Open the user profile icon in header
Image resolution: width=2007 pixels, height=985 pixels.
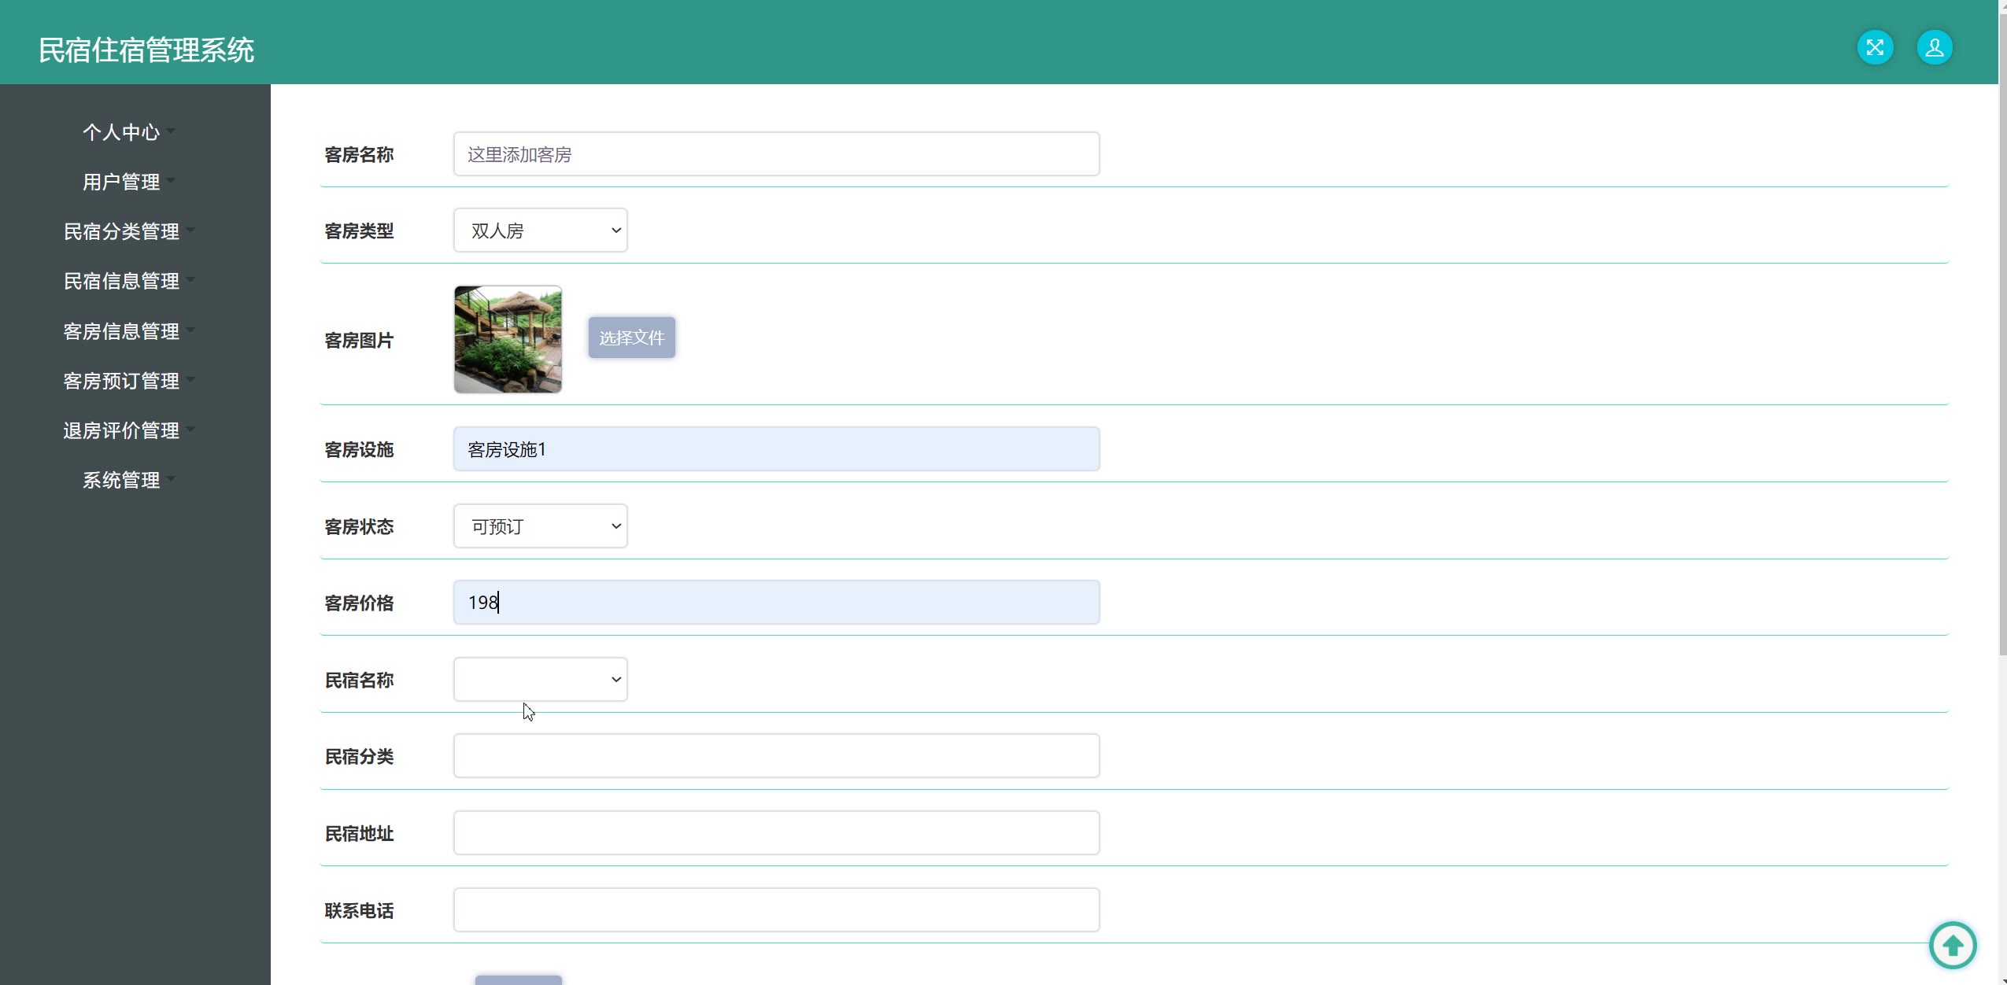click(1934, 48)
